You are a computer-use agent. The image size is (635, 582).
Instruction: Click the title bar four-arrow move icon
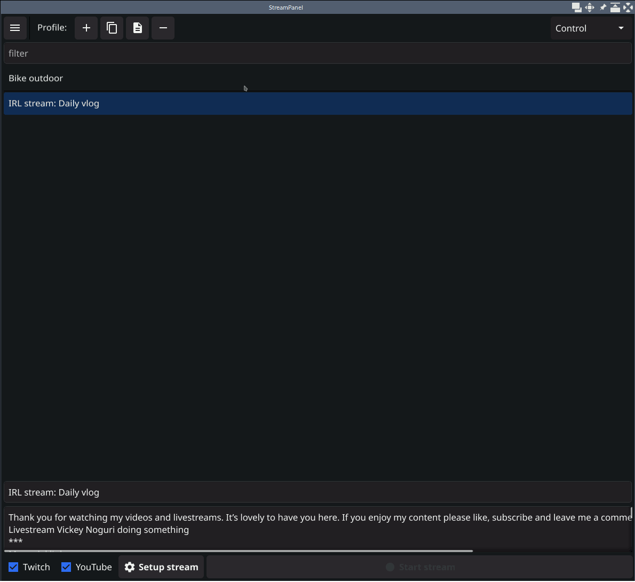[x=590, y=7]
